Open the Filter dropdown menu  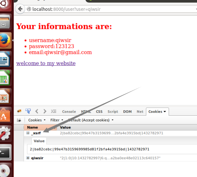tap(57, 120)
